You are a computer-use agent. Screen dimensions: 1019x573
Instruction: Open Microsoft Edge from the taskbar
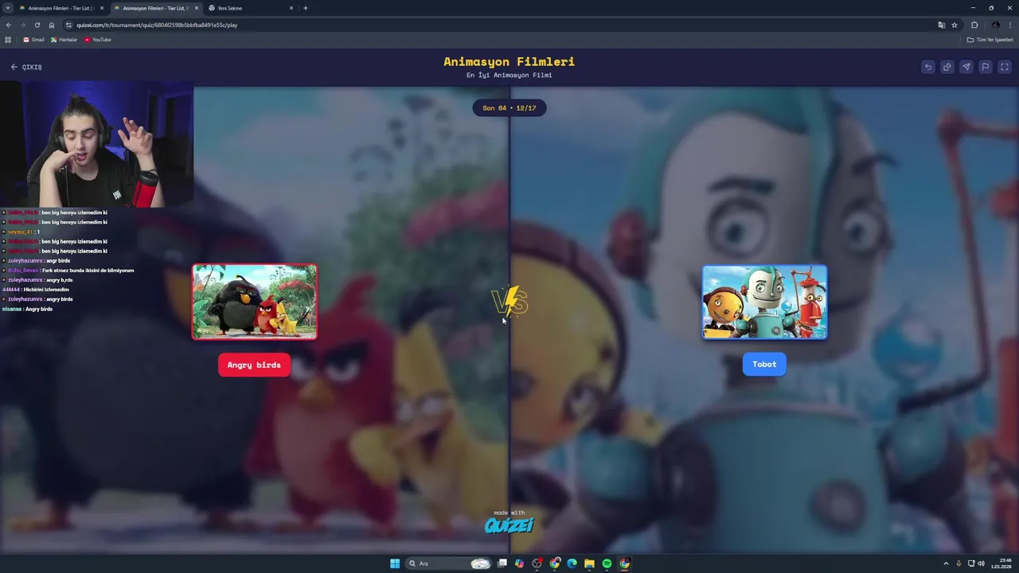click(x=572, y=563)
